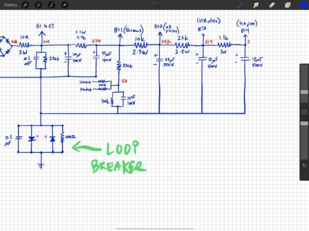The image size is (309, 231).
Task: Tap the home indicator bar at bottom
Action: coord(154,229)
